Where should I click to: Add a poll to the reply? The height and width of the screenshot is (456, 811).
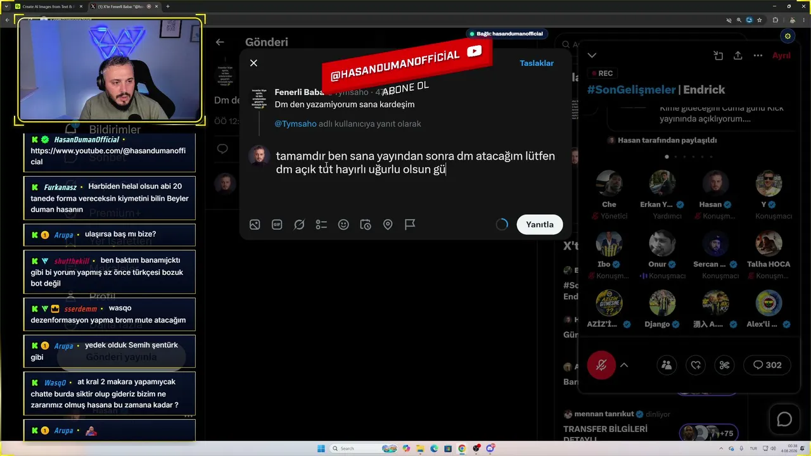(321, 224)
